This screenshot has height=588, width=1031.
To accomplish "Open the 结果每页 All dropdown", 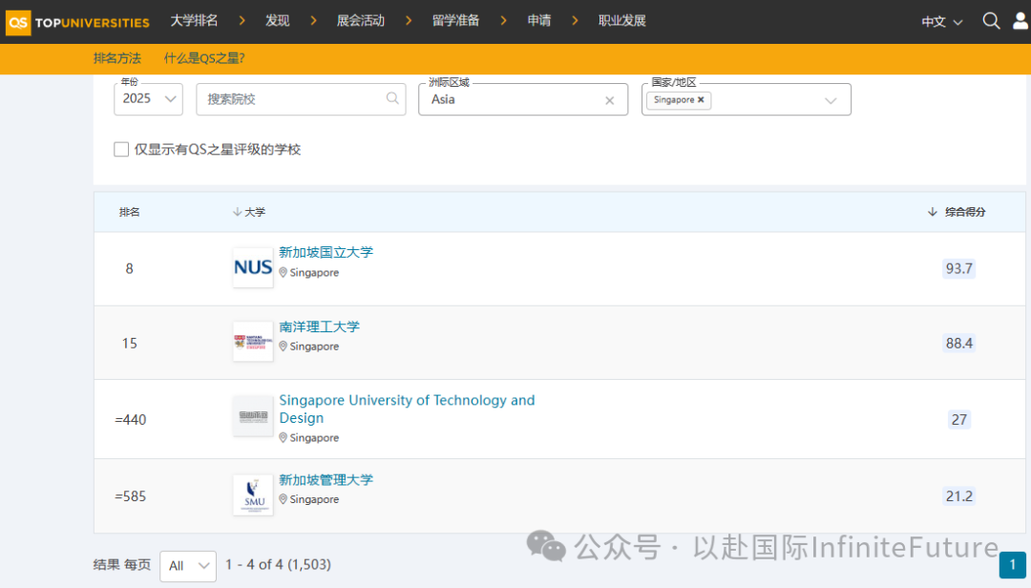I will click(188, 566).
